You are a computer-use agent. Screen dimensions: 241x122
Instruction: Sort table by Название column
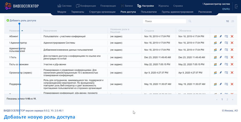click(x=15, y=31)
